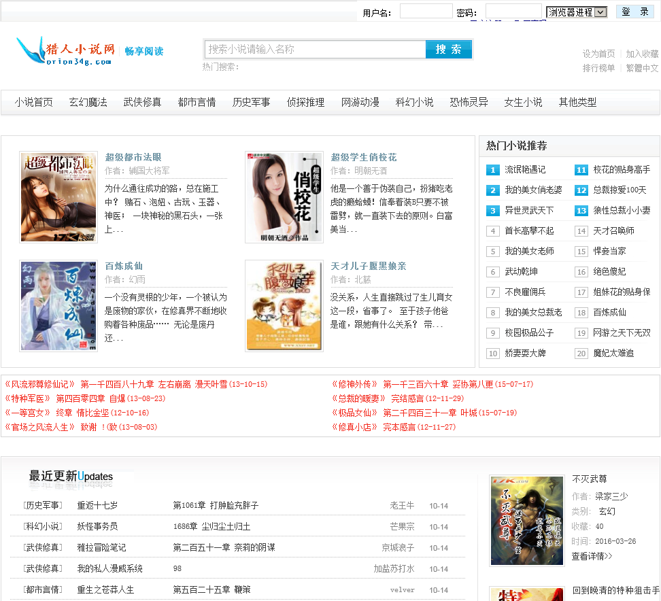Click the 不灭武尊 cover image
This screenshot has width=661, height=601.
527,521
